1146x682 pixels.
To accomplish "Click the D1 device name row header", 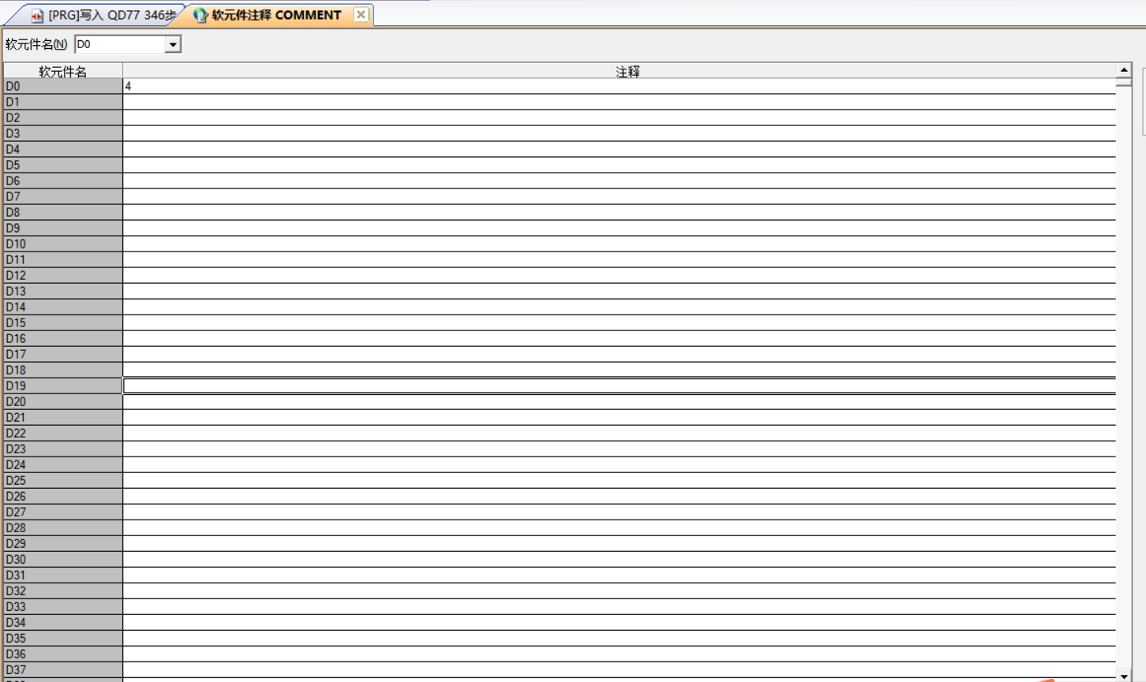I will point(62,102).
